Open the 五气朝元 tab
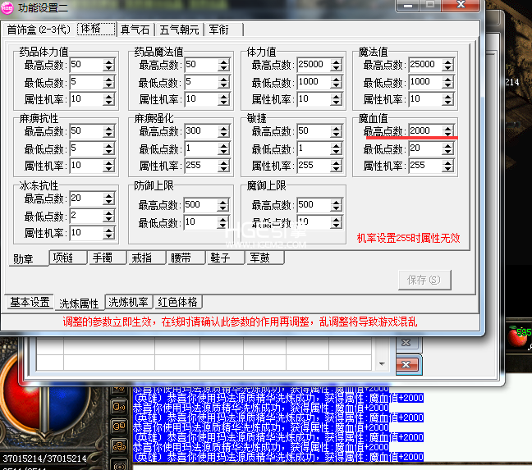 coord(178,30)
